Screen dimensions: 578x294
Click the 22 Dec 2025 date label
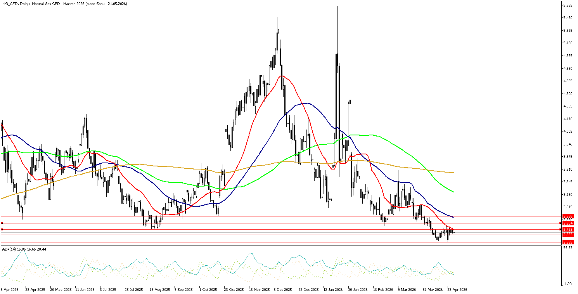click(x=309, y=289)
